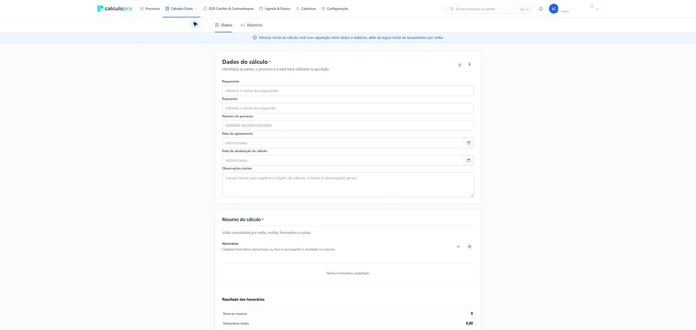Viewport: 696px width, 330px height.
Task: Click the calculopro logo
Action: (x=114, y=9)
